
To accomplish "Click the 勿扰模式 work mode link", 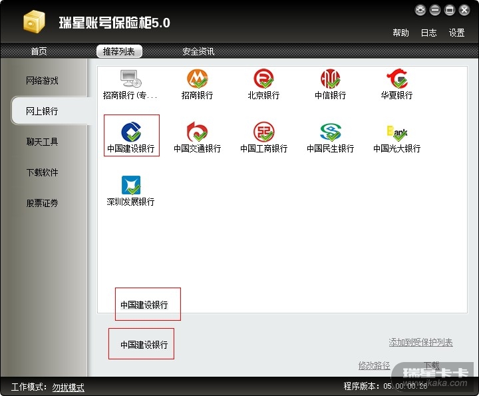I will pyautogui.click(x=68, y=387).
